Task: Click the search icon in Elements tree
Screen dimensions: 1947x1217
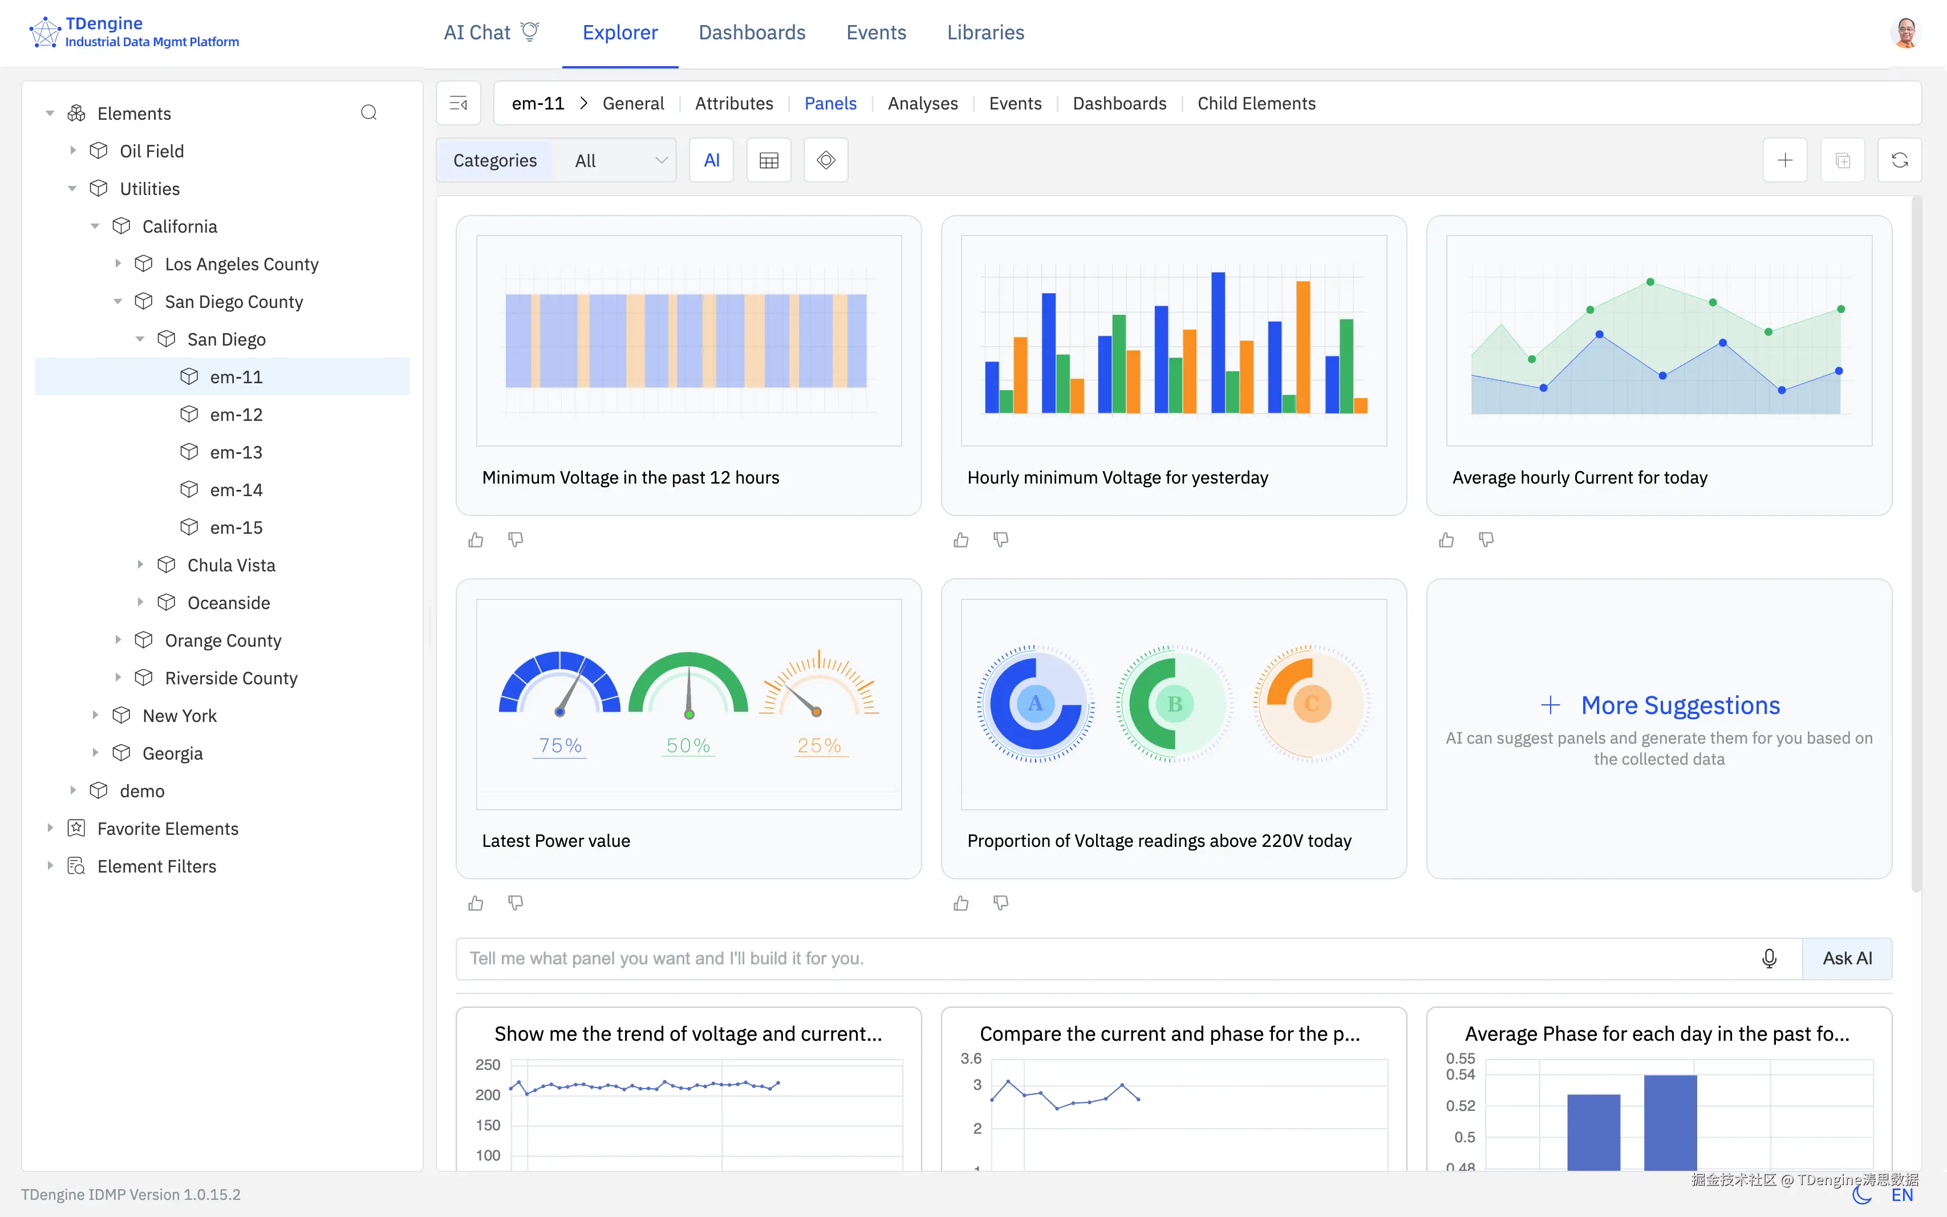Action: tap(368, 113)
